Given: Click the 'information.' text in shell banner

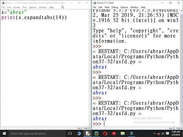Looking at the screenshot, I should [109, 41].
